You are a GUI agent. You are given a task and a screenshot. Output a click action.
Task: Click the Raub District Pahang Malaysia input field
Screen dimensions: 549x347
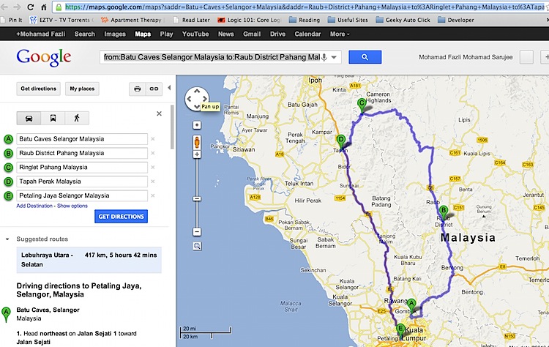click(x=82, y=153)
